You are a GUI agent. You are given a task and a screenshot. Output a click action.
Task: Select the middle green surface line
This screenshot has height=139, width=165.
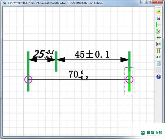56,61
